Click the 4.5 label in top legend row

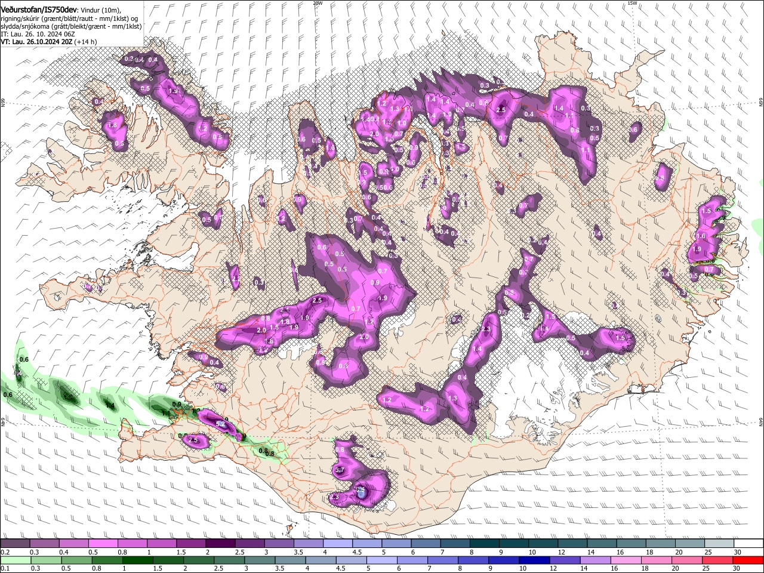(x=357, y=552)
